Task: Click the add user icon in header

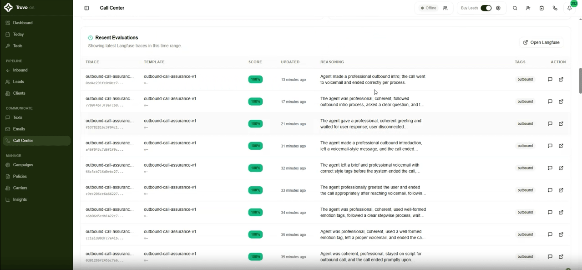Action: point(528,8)
